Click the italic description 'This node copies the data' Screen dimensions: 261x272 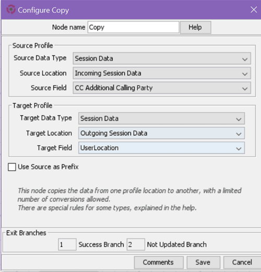56,191
